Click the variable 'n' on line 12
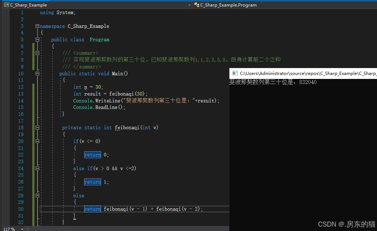377x231 pixels. pos(85,87)
